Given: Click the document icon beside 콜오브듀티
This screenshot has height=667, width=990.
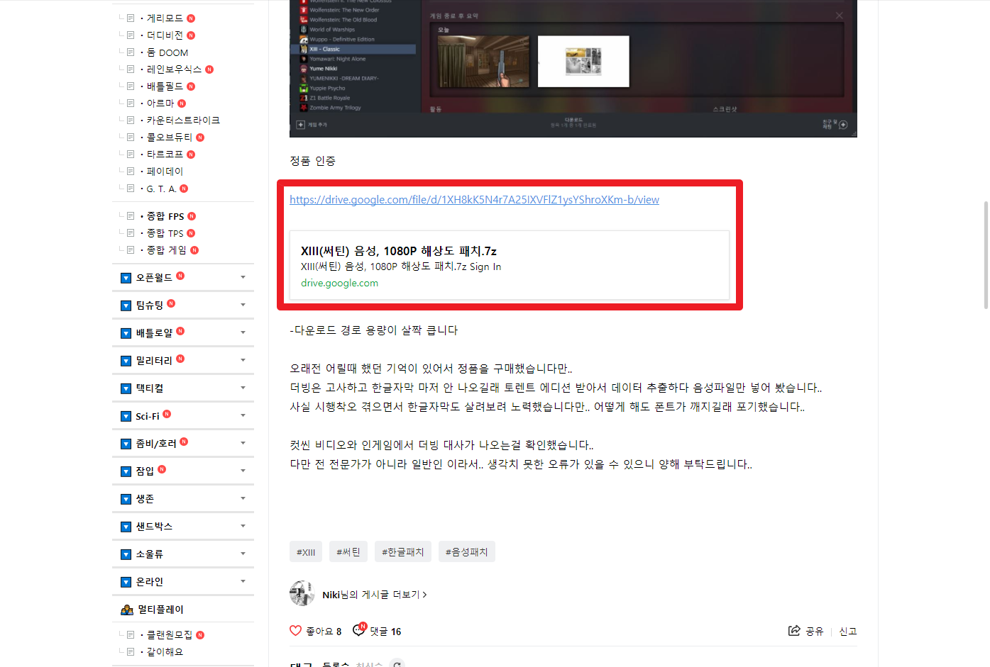Looking at the screenshot, I should [x=131, y=138].
